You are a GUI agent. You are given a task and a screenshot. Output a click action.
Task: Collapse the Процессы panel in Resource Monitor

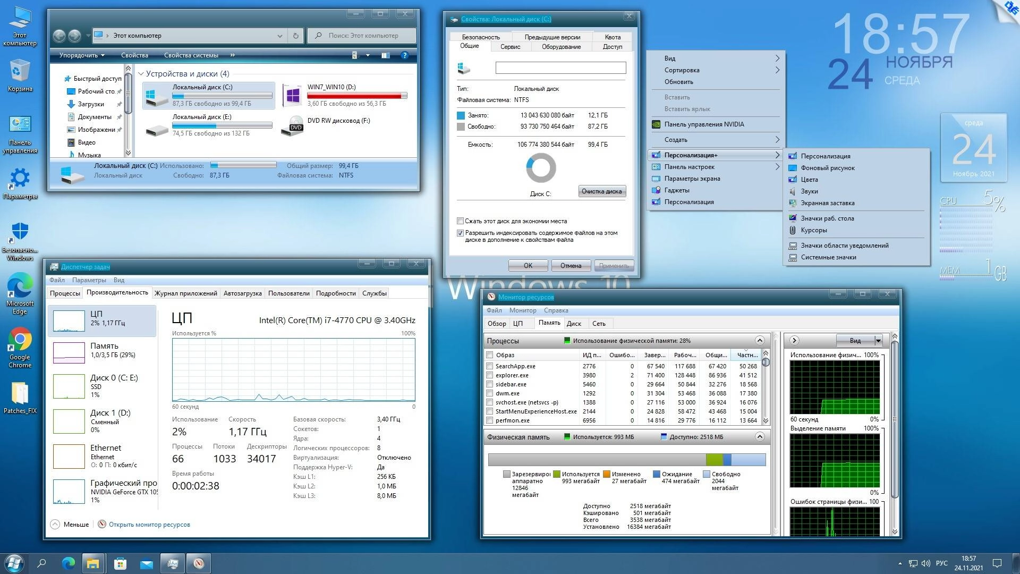pos(759,341)
